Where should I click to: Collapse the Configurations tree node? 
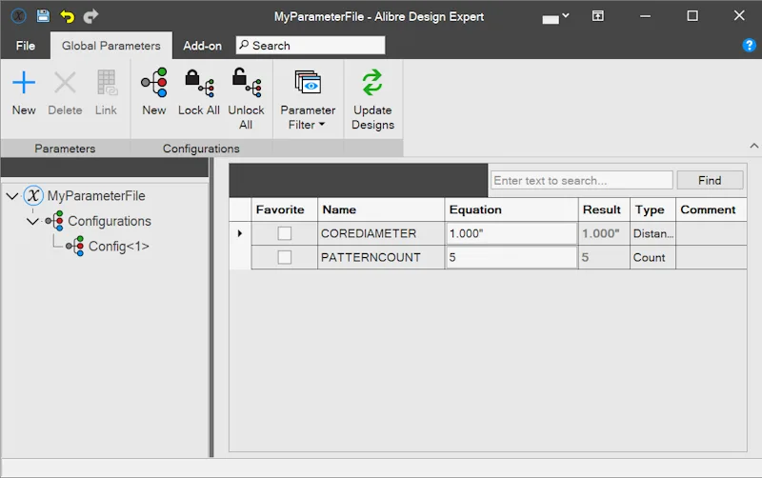pos(32,222)
